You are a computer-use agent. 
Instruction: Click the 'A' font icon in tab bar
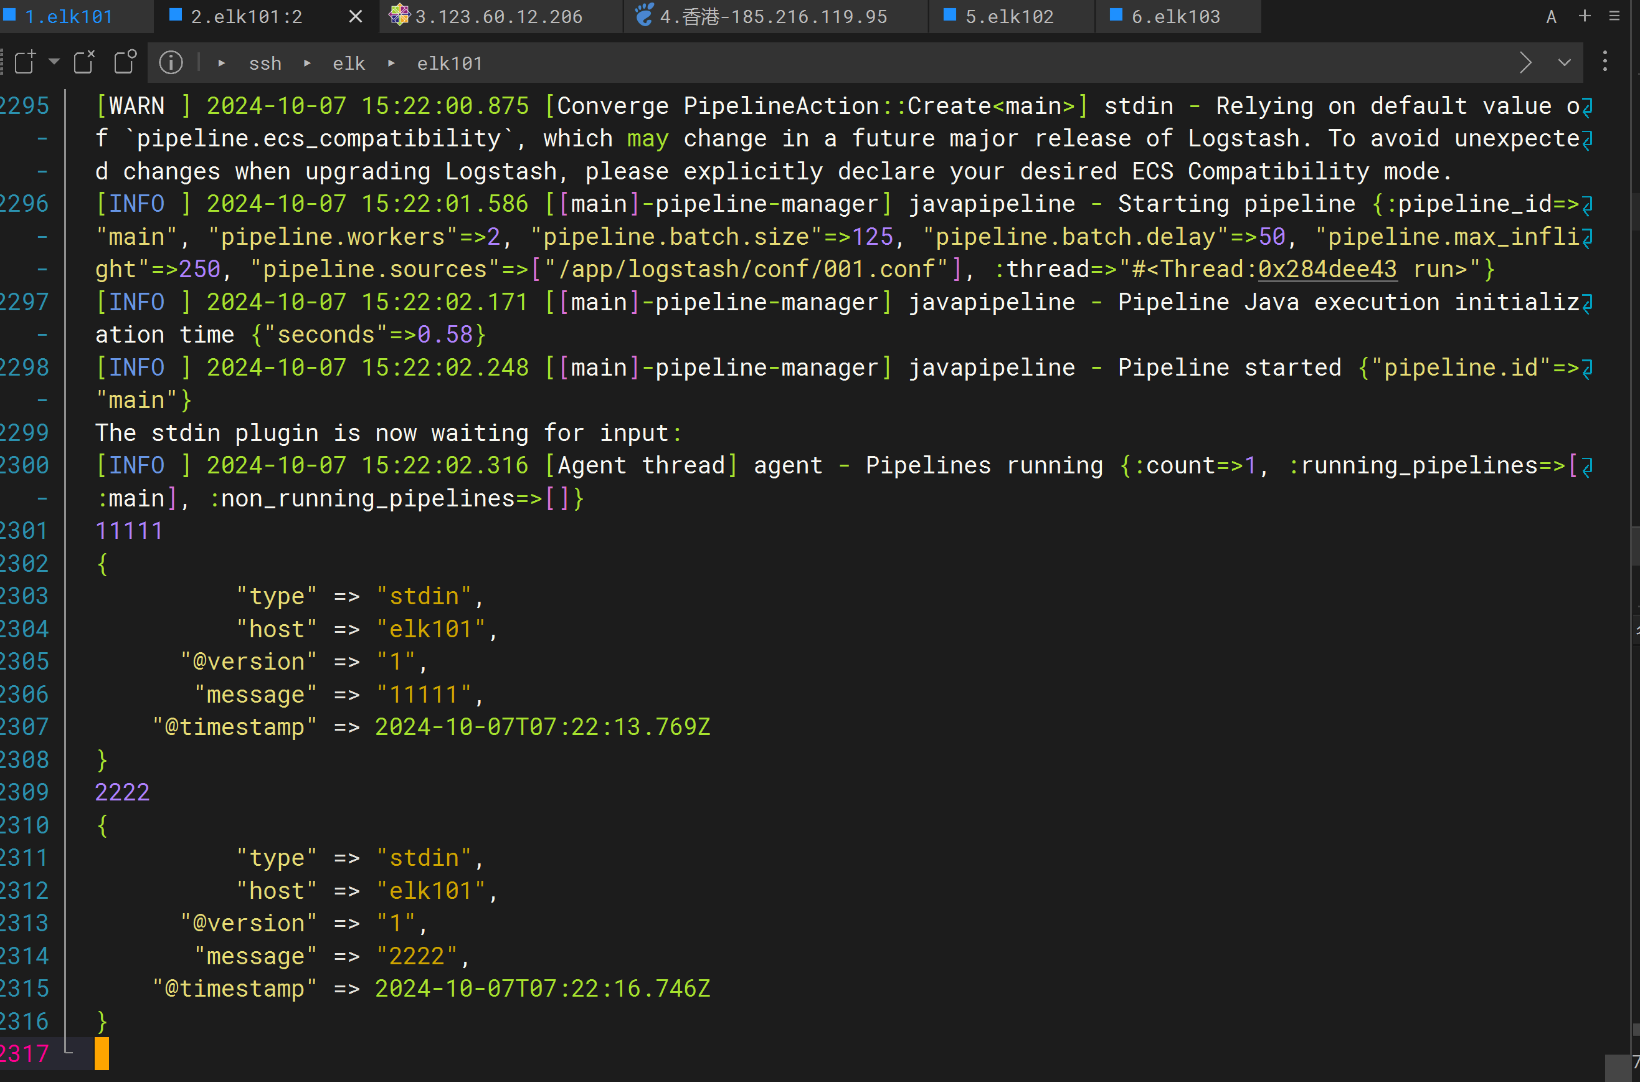1550,17
